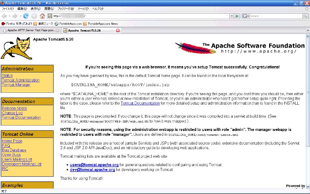The image size is (310, 194).
Task: Click the Tomcat cat logo image
Action: [16, 48]
